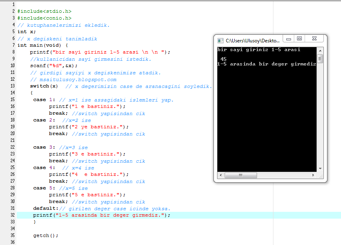Click the comment '// msaitulusoy.blogspot.com'
Viewport: 341px width, 245px height.
[73, 80]
